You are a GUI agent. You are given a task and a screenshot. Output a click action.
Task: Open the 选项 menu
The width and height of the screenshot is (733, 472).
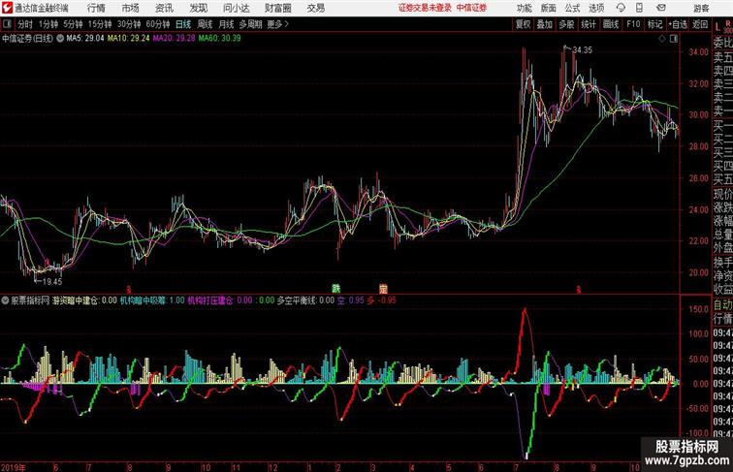click(596, 8)
